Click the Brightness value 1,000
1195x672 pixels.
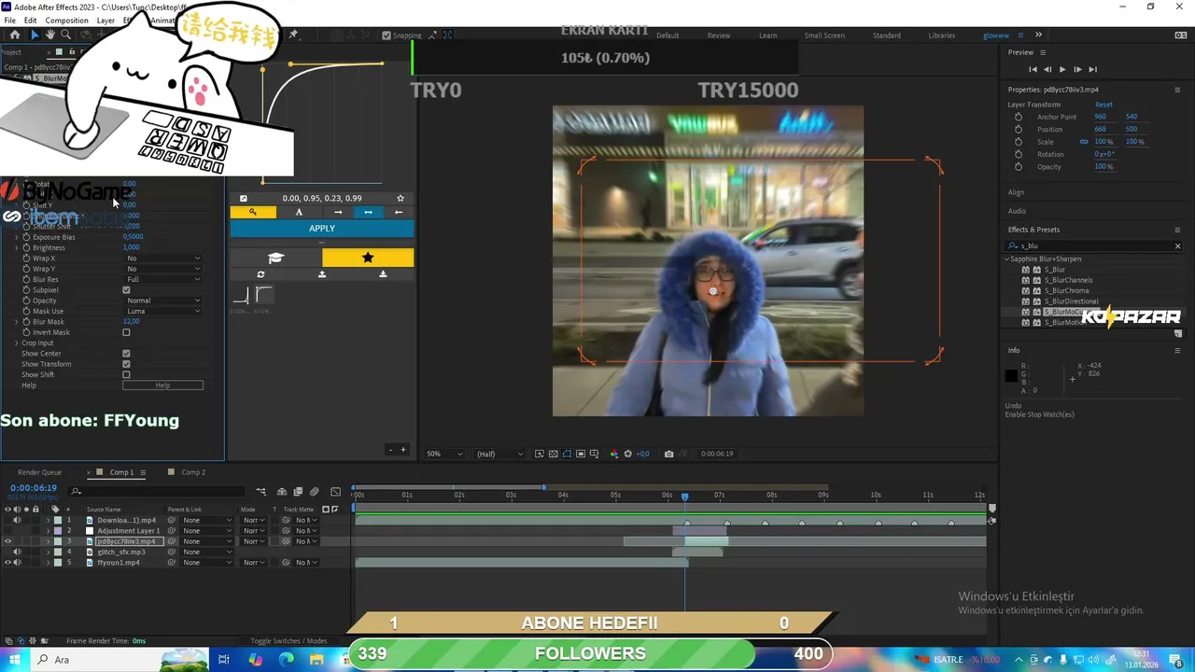131,248
